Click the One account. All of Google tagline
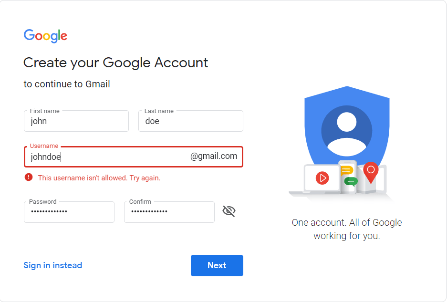This screenshot has height=303, width=447. click(x=347, y=229)
